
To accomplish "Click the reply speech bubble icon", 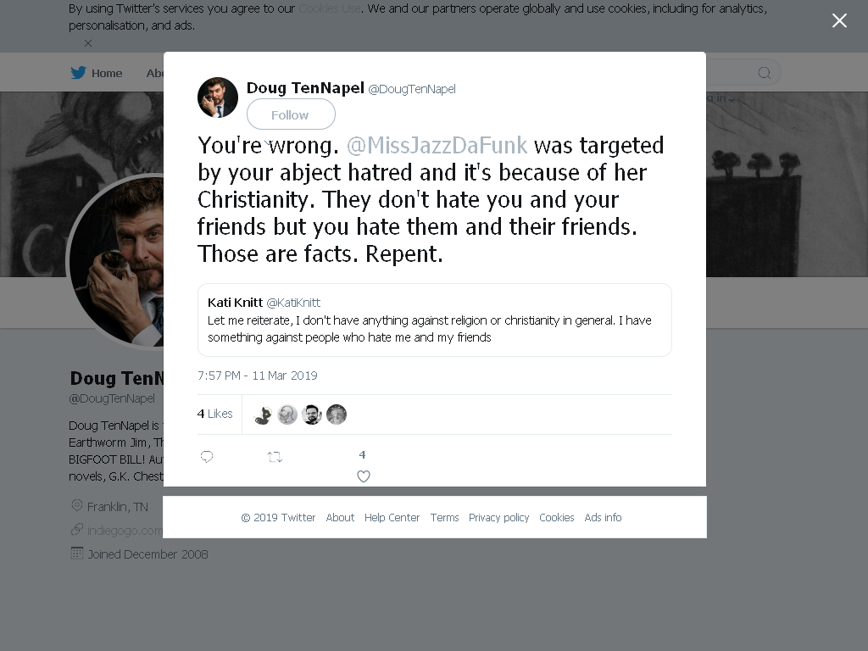I will click(x=207, y=457).
